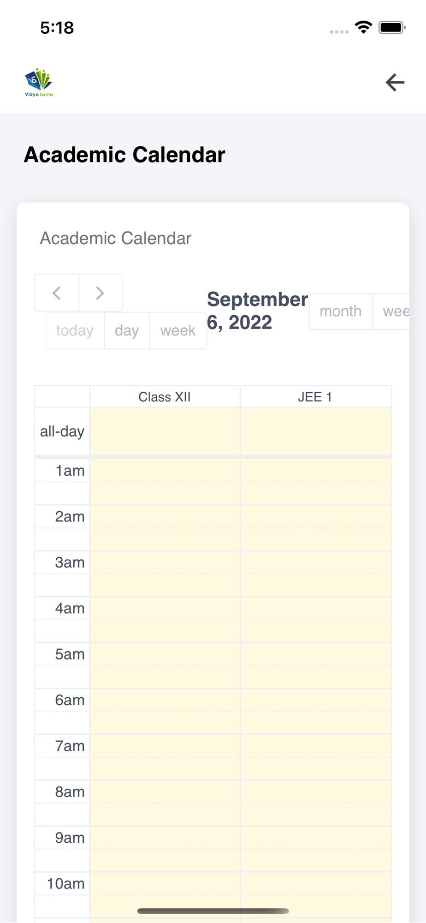
Task: Go to previous date with left chevron
Action: [x=57, y=293]
